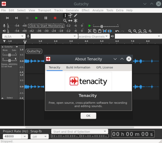
Task: Click the Play-at-Speed green play icon
Action: click(x=90, y=26)
